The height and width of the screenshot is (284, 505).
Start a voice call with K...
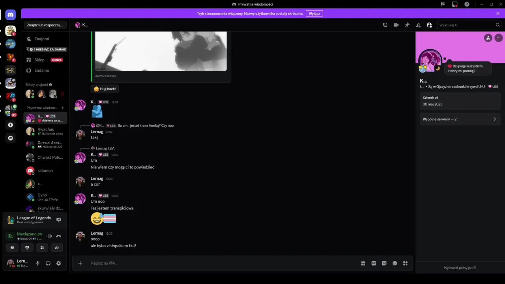click(x=385, y=25)
